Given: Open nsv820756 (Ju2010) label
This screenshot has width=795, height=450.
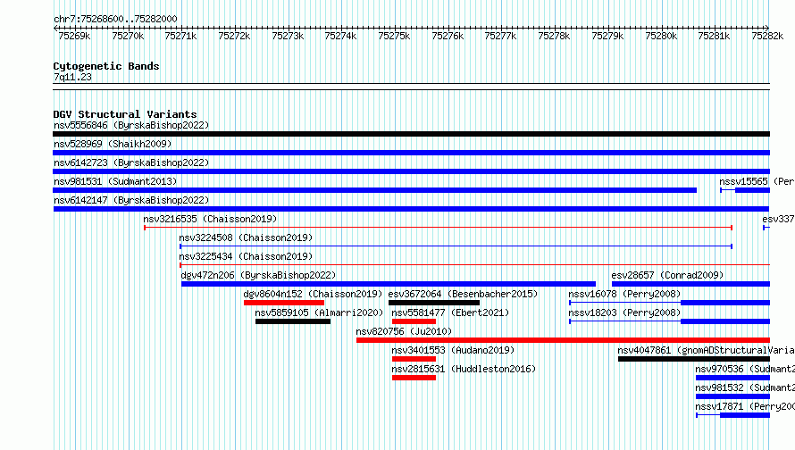Looking at the screenshot, I should pos(404,331).
